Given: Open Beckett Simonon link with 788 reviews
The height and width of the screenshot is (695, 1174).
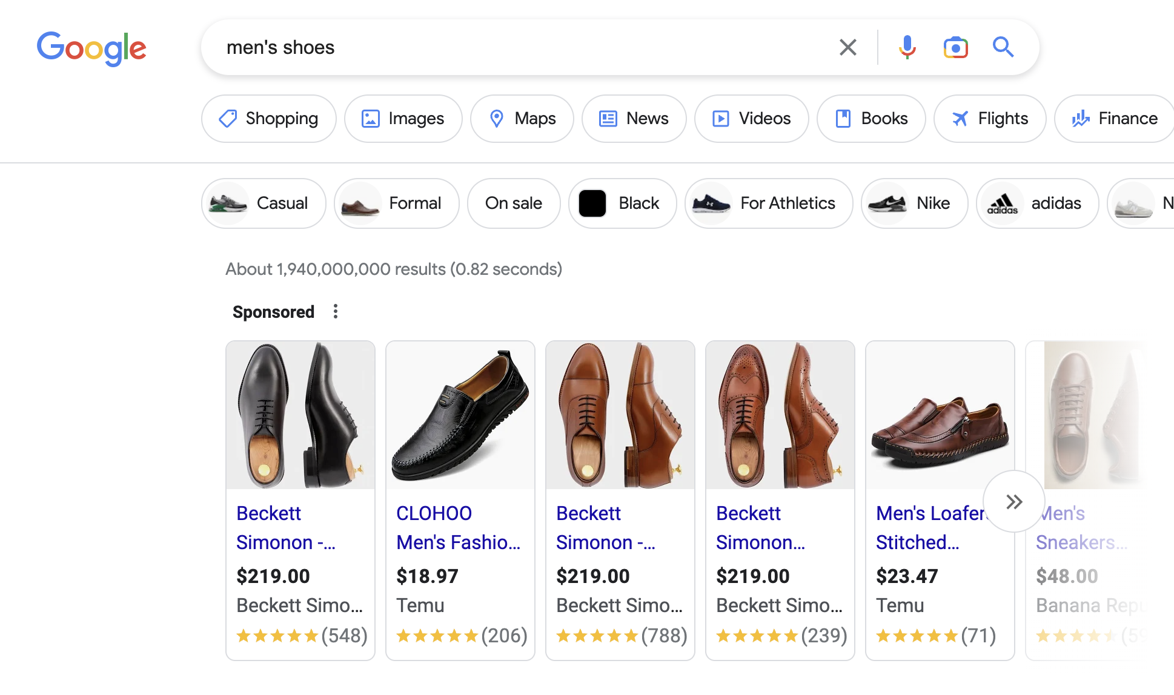Looking at the screenshot, I should 606,528.
